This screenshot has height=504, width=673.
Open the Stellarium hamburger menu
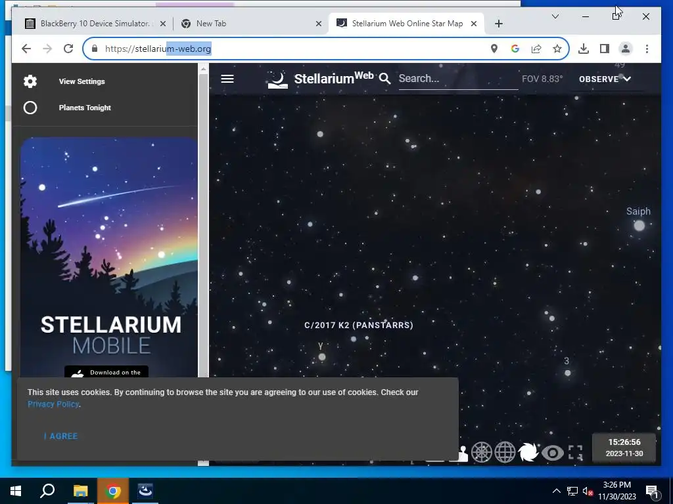(227, 79)
